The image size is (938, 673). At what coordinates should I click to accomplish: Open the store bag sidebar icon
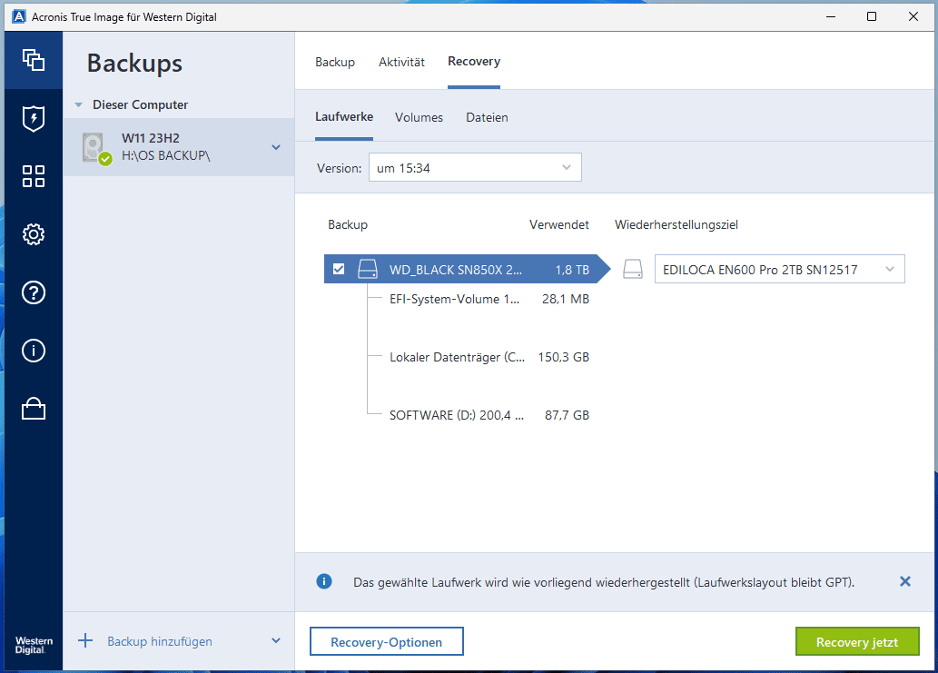pyautogui.click(x=34, y=409)
